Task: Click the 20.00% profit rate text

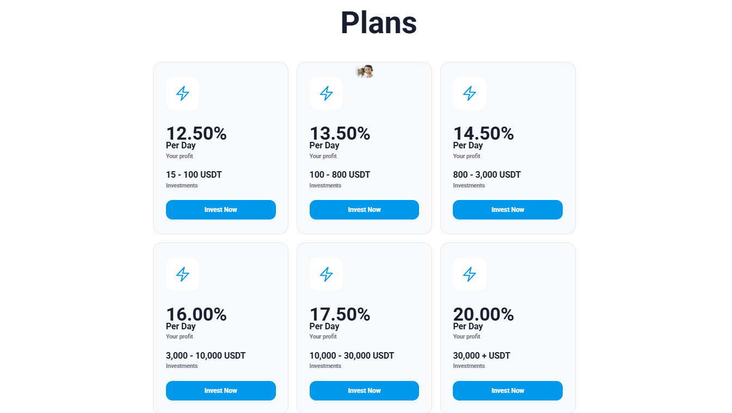Action: pyautogui.click(x=483, y=314)
